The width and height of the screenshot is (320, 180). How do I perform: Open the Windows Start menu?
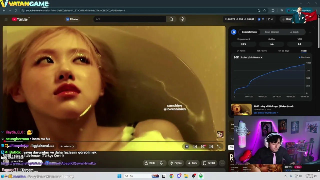(x=119, y=176)
